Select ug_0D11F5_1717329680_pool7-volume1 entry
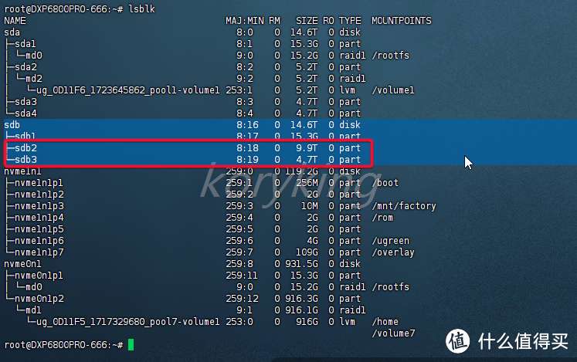This screenshot has width=577, height=362. [127, 322]
